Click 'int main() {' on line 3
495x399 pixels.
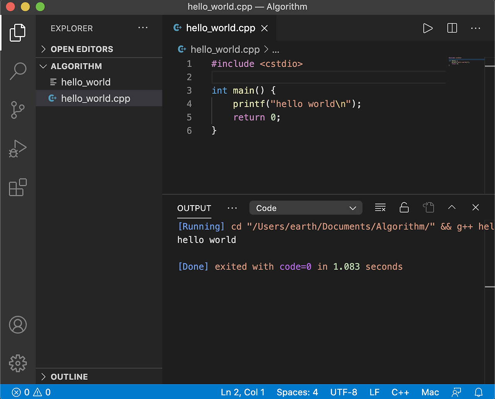pos(244,90)
